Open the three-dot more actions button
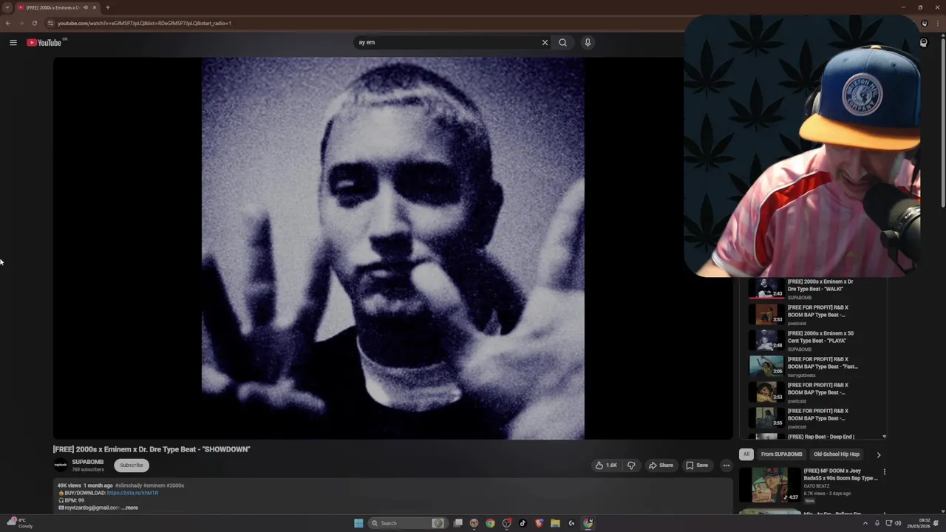This screenshot has width=946, height=532. click(726, 465)
